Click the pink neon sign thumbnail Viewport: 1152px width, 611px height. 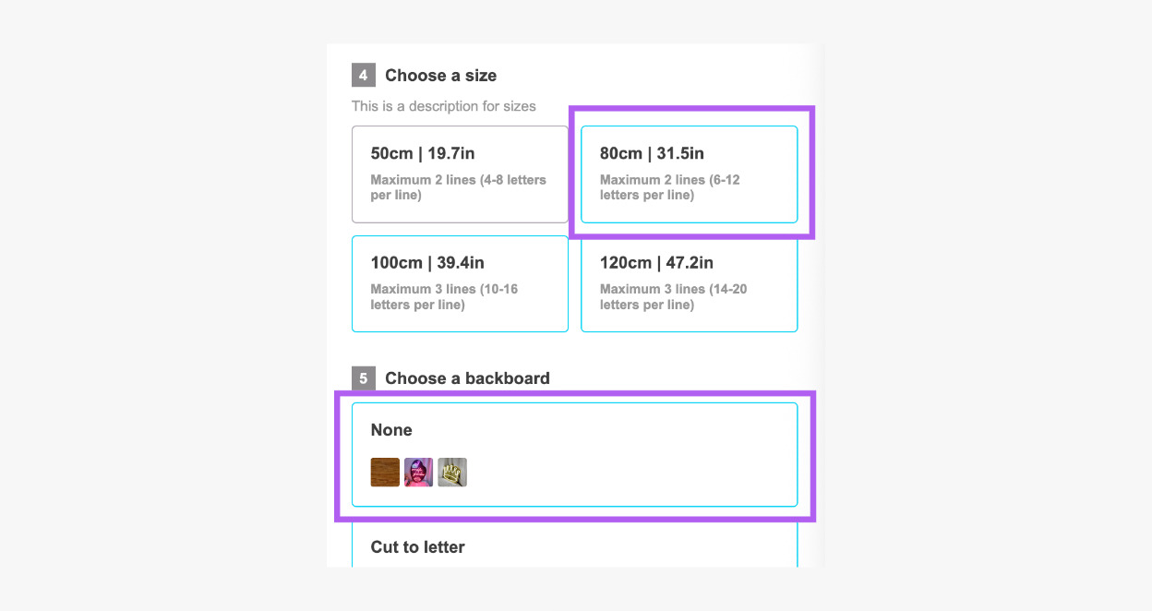point(418,473)
